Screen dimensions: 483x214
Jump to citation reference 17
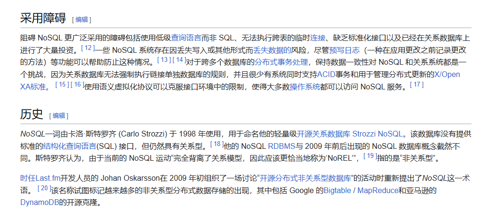point(416,85)
